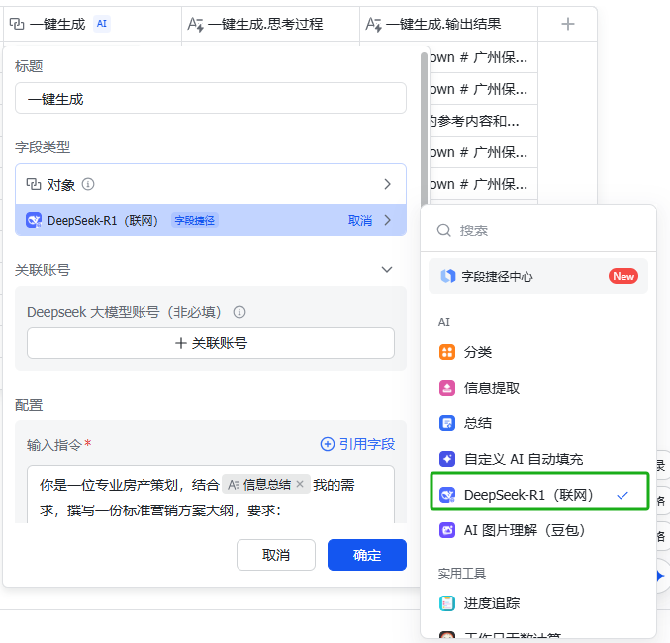Focus the 标题 input containing 一键生成
Viewport: 670px width, 643px height.
coord(211,98)
